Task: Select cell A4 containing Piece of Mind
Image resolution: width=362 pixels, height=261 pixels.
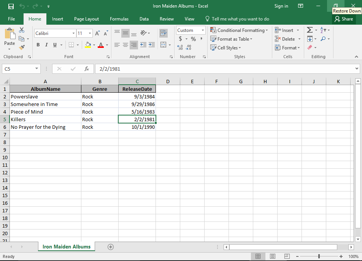Action: tap(45, 112)
